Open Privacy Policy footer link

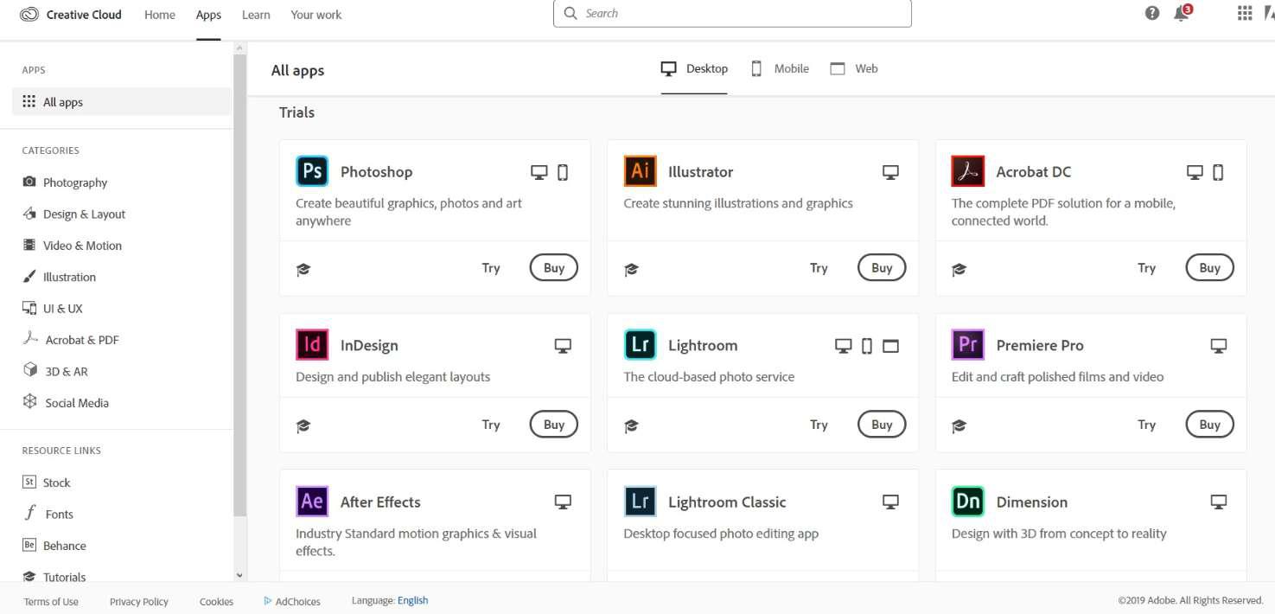point(138,602)
